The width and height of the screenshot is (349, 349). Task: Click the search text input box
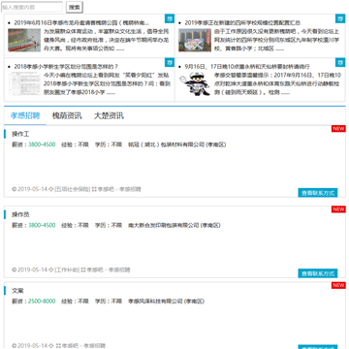[x=32, y=7]
